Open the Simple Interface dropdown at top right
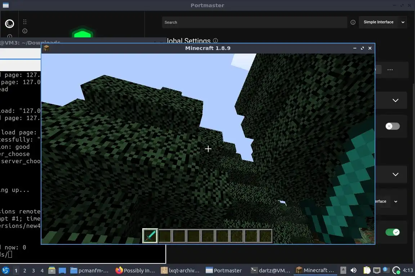415x276 pixels. tap(383, 22)
